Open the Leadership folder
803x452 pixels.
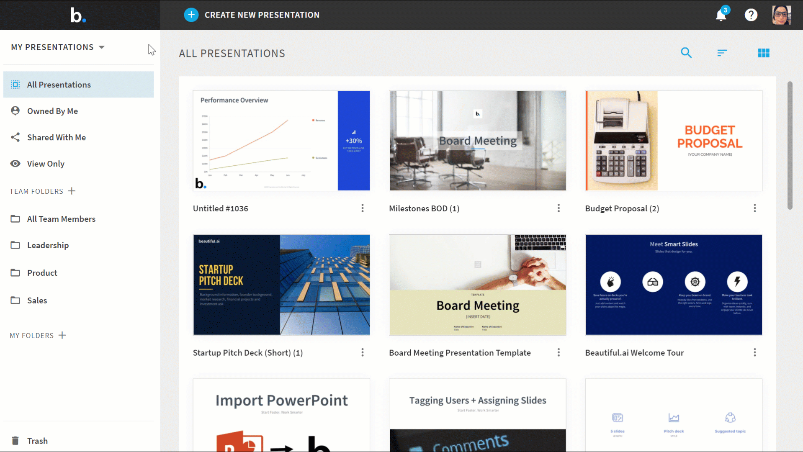tap(79, 245)
